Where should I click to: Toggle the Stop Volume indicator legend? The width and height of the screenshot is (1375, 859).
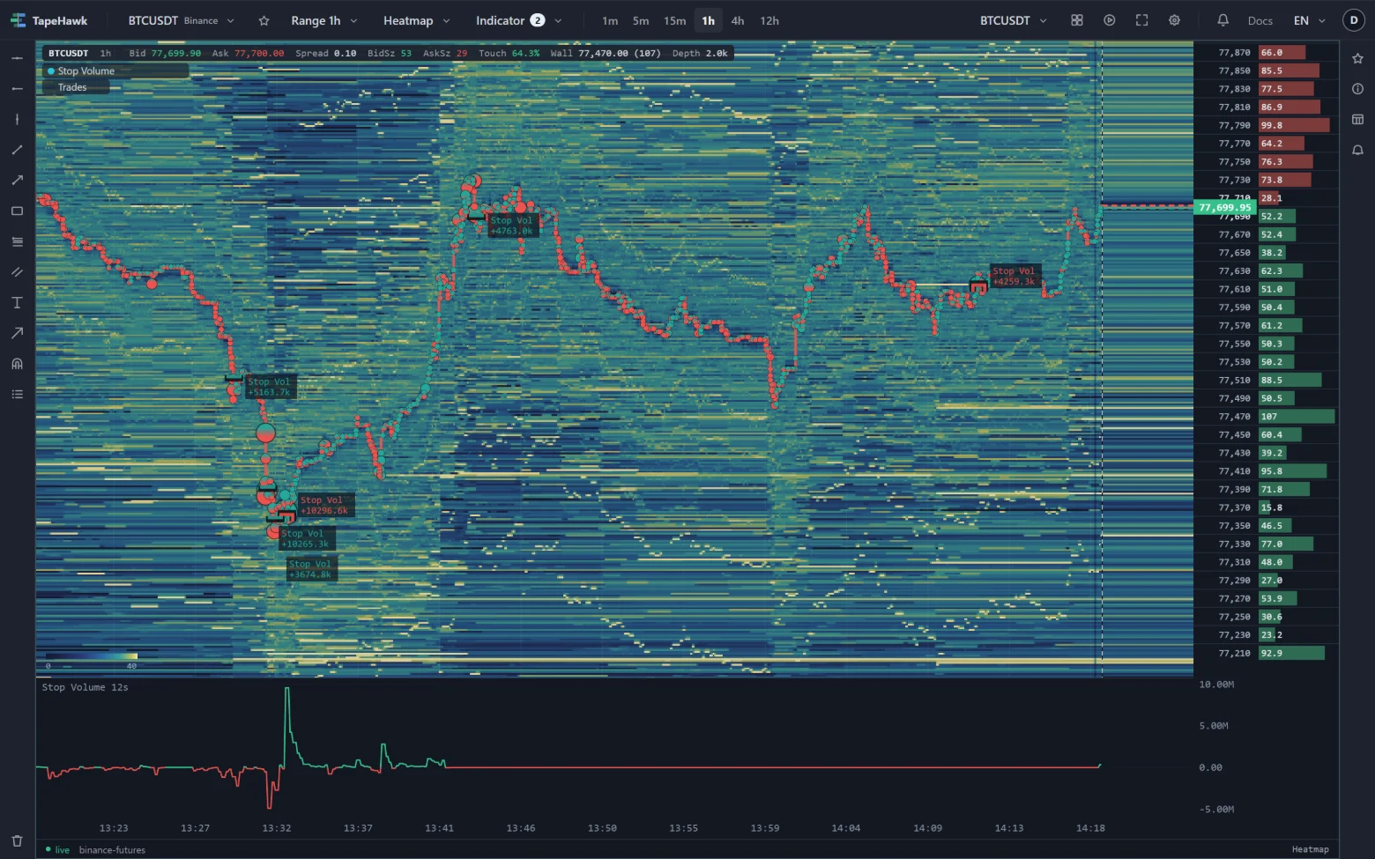click(x=115, y=71)
